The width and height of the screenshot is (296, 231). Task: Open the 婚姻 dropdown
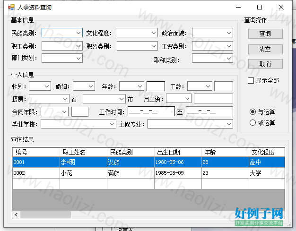84,86
